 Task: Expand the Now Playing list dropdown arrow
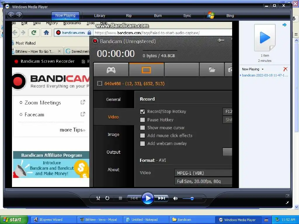[263, 69]
